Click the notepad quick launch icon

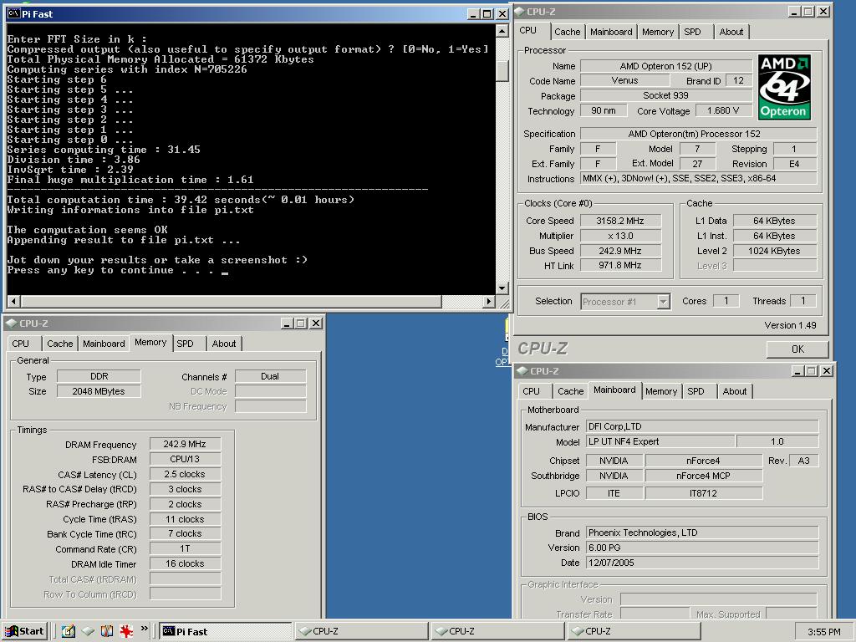click(69, 631)
